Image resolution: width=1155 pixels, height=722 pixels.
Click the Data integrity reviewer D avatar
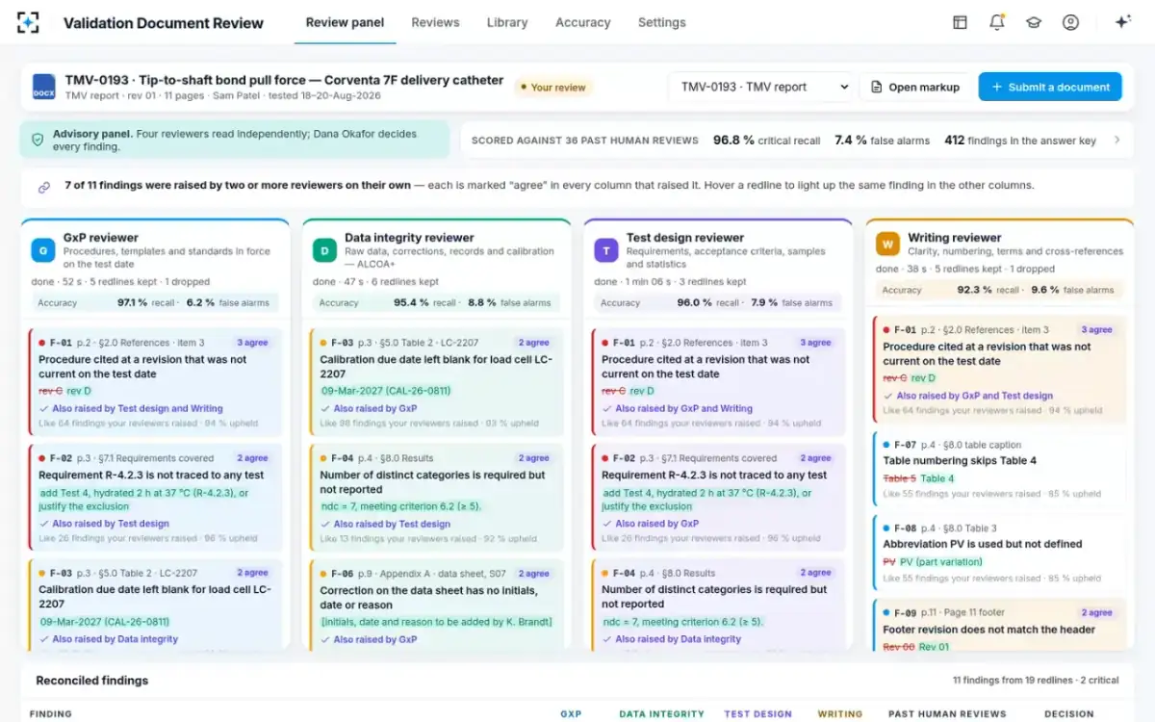324,251
